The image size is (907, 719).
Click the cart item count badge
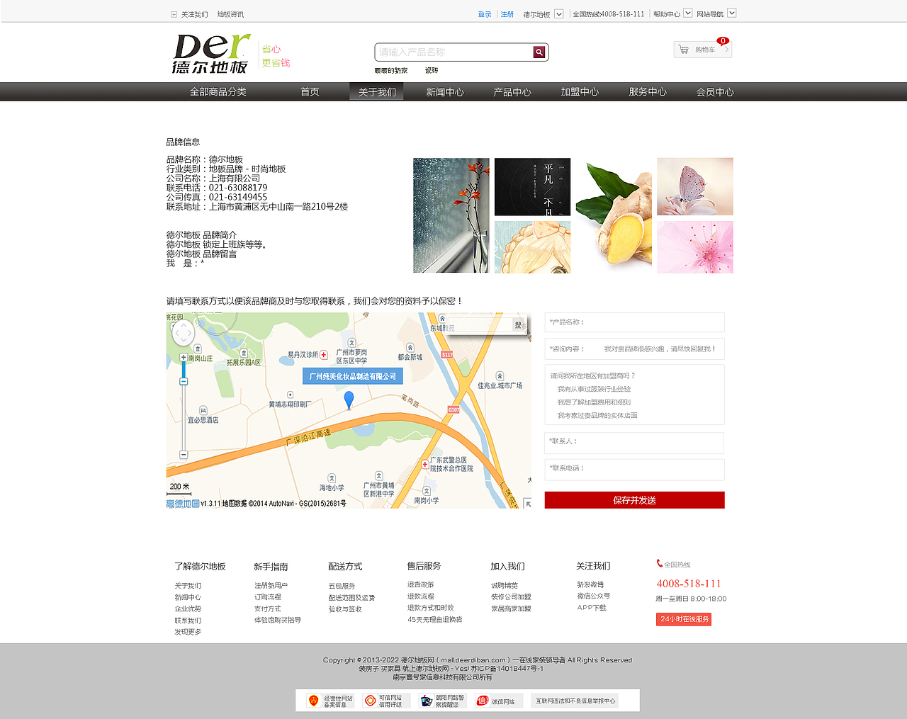click(x=723, y=41)
